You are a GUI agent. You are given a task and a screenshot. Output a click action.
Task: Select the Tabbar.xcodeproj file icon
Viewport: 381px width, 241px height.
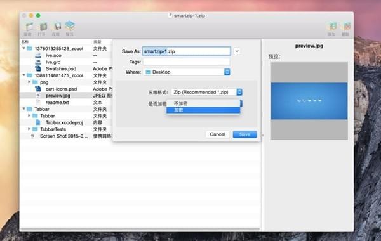click(x=38, y=122)
